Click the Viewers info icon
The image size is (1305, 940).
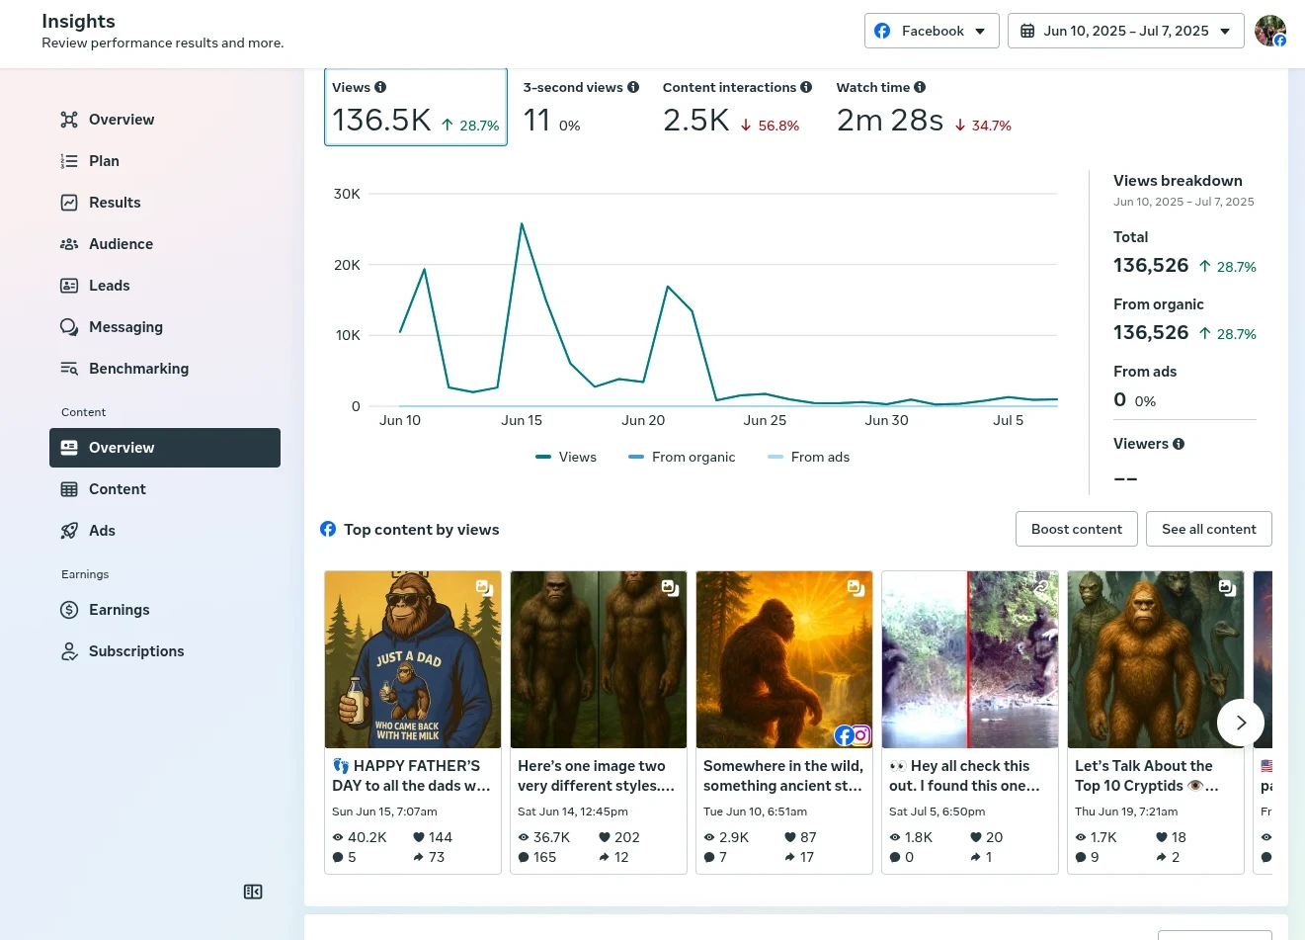pos(1179,444)
